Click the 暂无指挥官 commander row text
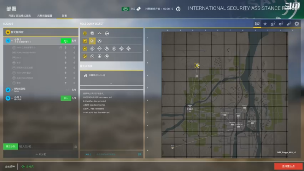Viewport: 304px width, 171px height. click(x=17, y=32)
